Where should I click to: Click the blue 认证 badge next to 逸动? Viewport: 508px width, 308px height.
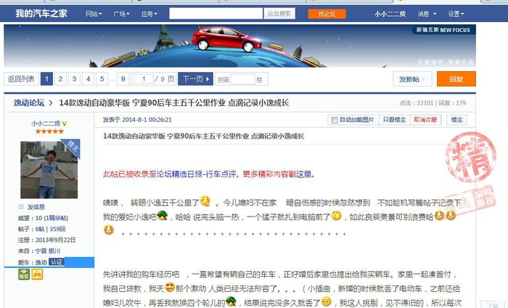(x=57, y=262)
